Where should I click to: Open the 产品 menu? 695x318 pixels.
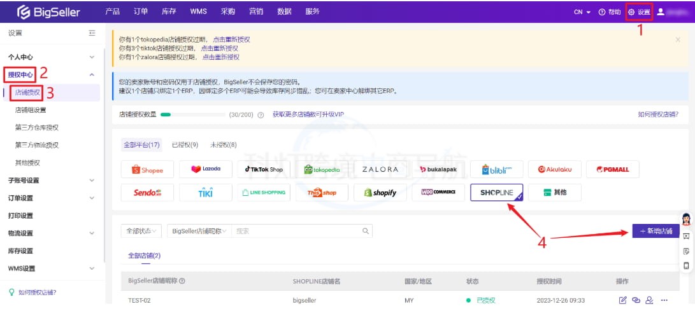[x=113, y=12]
